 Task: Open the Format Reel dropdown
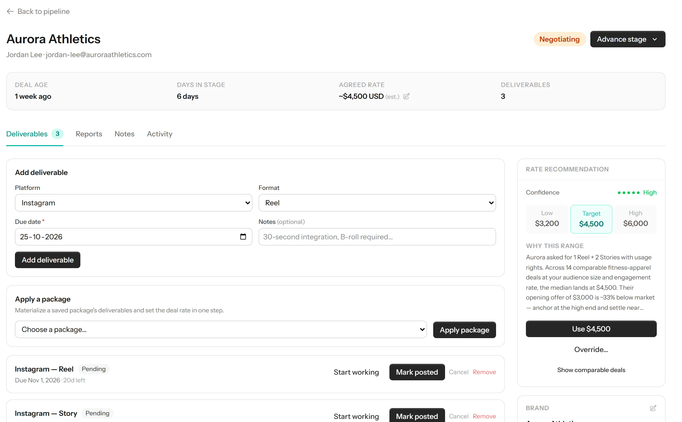pos(377,203)
